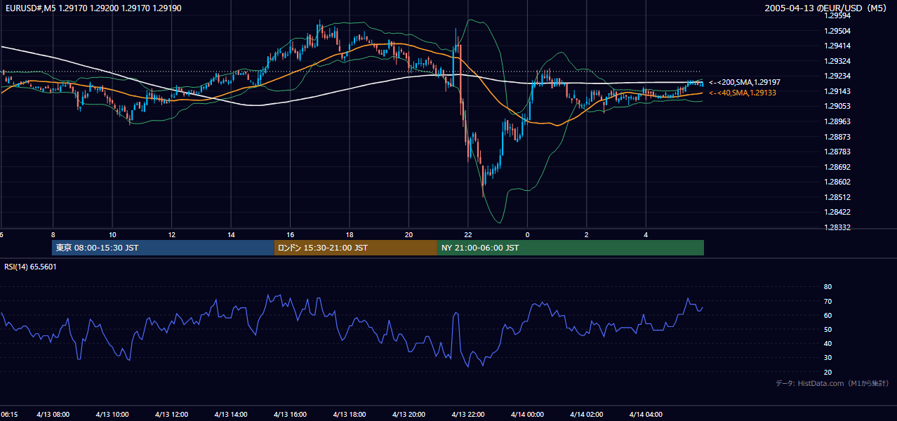
Task: Click RSI scale label 30
Action: [x=828, y=358]
